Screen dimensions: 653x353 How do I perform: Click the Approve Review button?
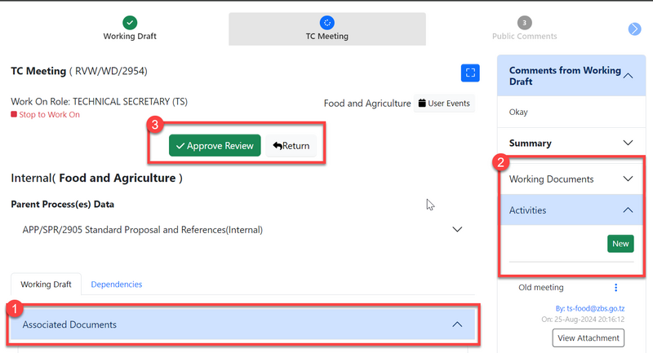(x=215, y=146)
